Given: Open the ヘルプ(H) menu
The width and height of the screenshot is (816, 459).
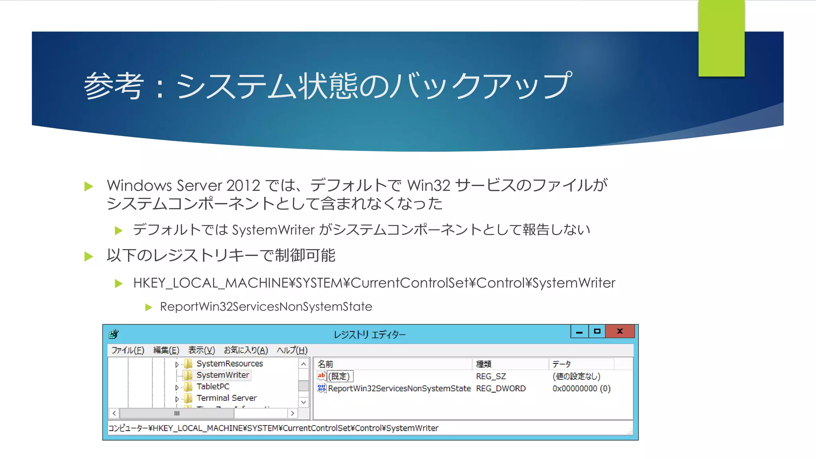Looking at the screenshot, I should pyautogui.click(x=292, y=350).
